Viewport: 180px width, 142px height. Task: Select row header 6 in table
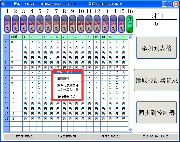click(7, 68)
